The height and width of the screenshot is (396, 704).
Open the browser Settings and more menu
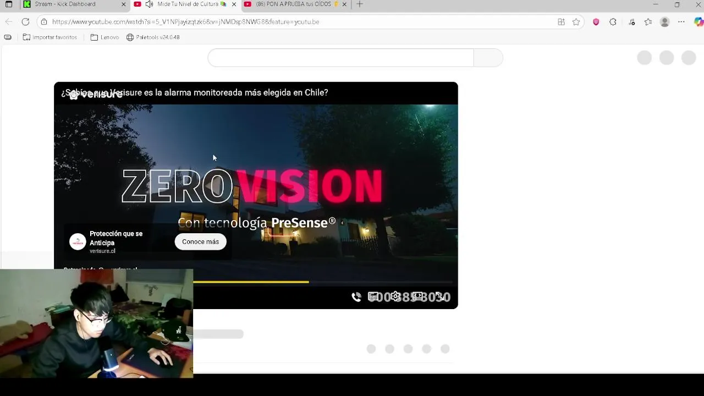pos(681,22)
